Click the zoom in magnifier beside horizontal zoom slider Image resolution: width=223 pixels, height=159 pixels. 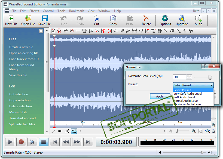194,131
